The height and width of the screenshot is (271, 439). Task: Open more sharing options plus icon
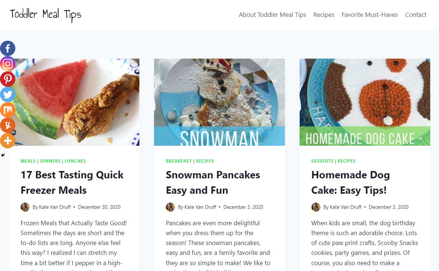(8, 141)
